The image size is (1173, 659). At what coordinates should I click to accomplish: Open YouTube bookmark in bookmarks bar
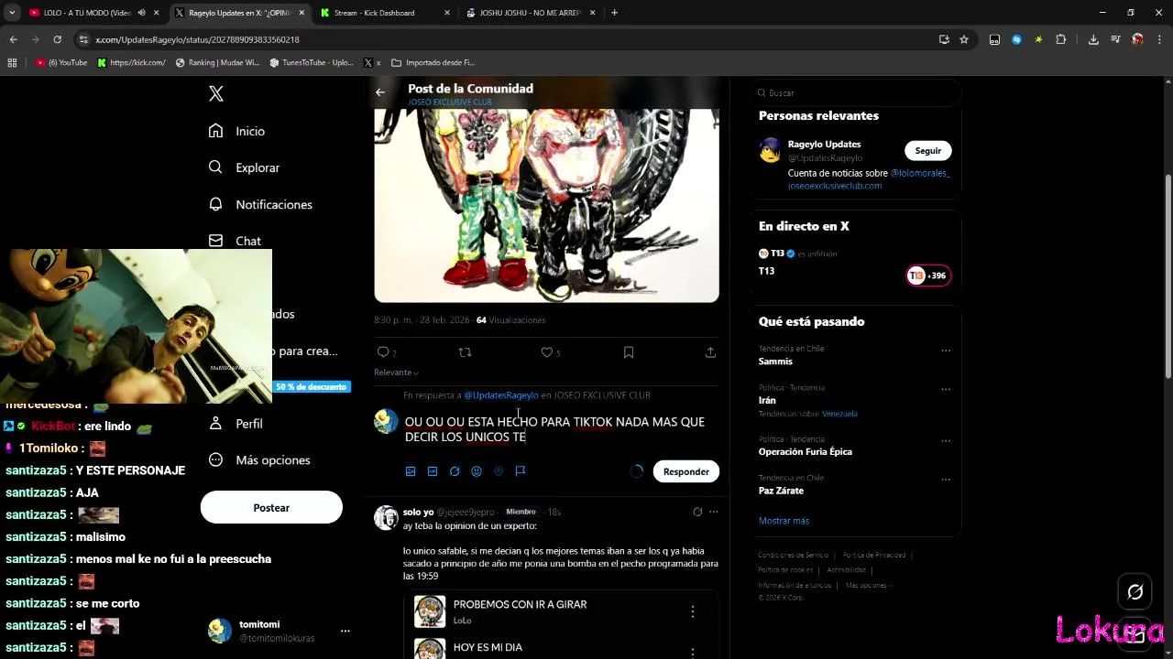pos(61,63)
